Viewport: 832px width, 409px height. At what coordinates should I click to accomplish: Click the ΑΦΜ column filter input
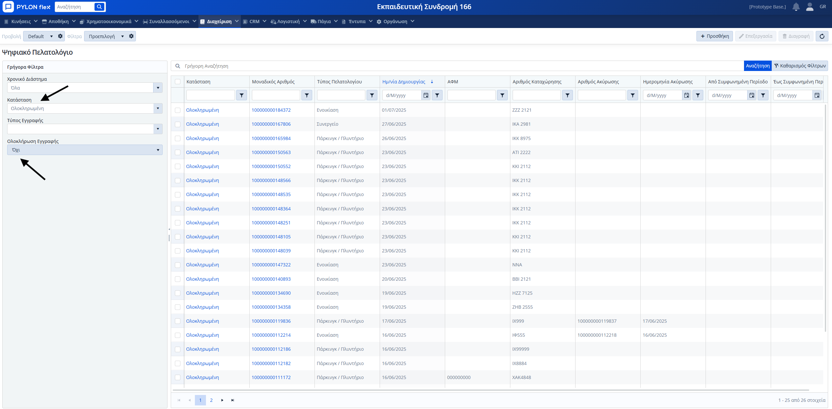pyautogui.click(x=472, y=95)
